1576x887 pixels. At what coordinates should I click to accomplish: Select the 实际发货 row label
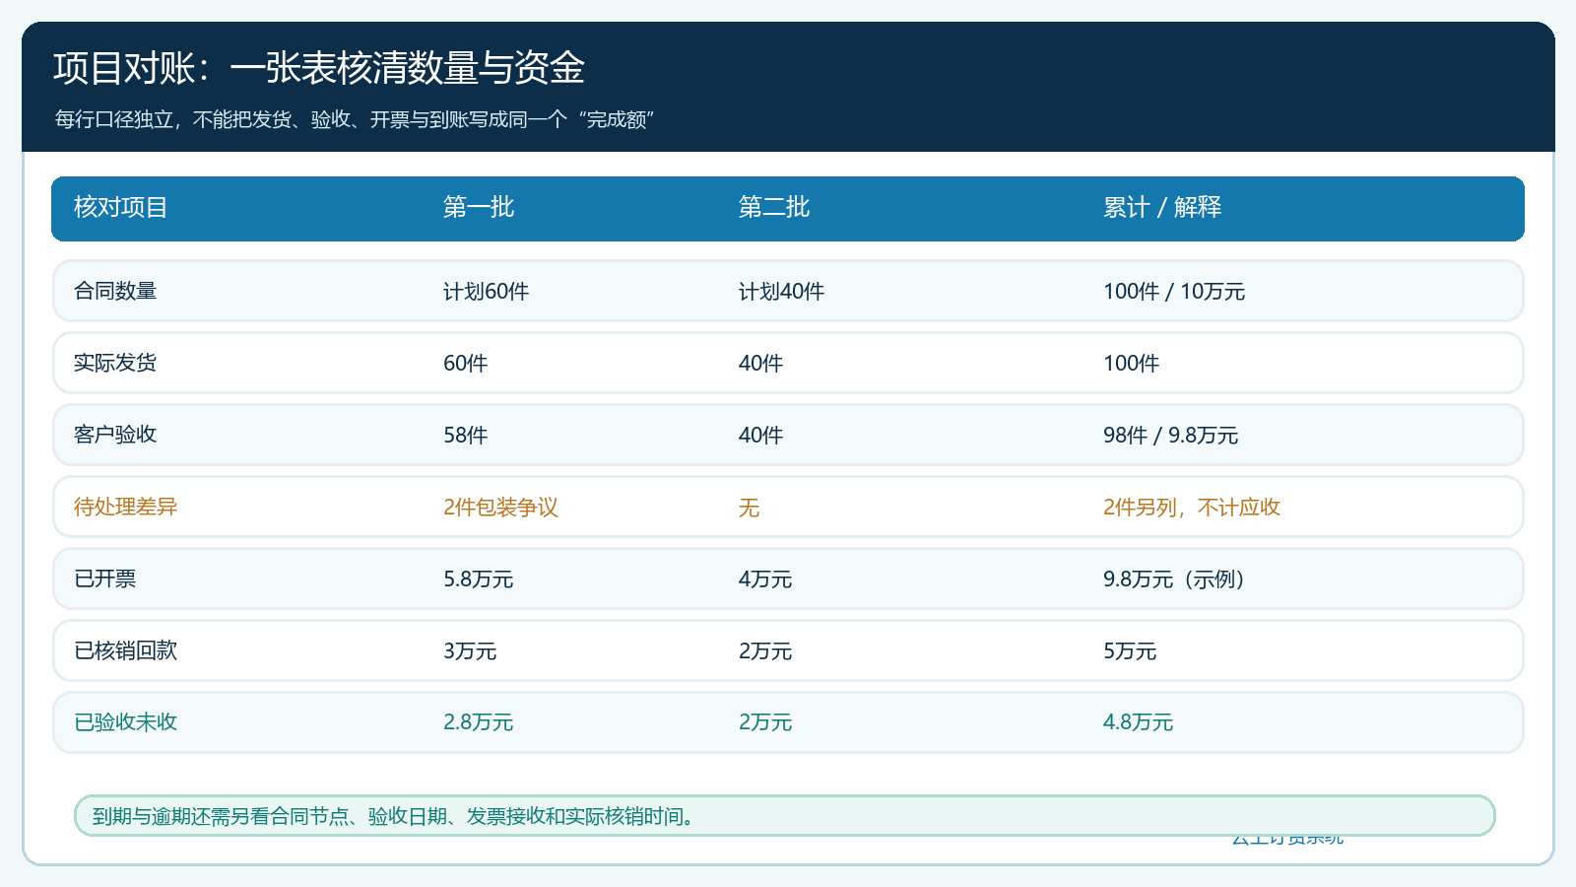pyautogui.click(x=115, y=363)
